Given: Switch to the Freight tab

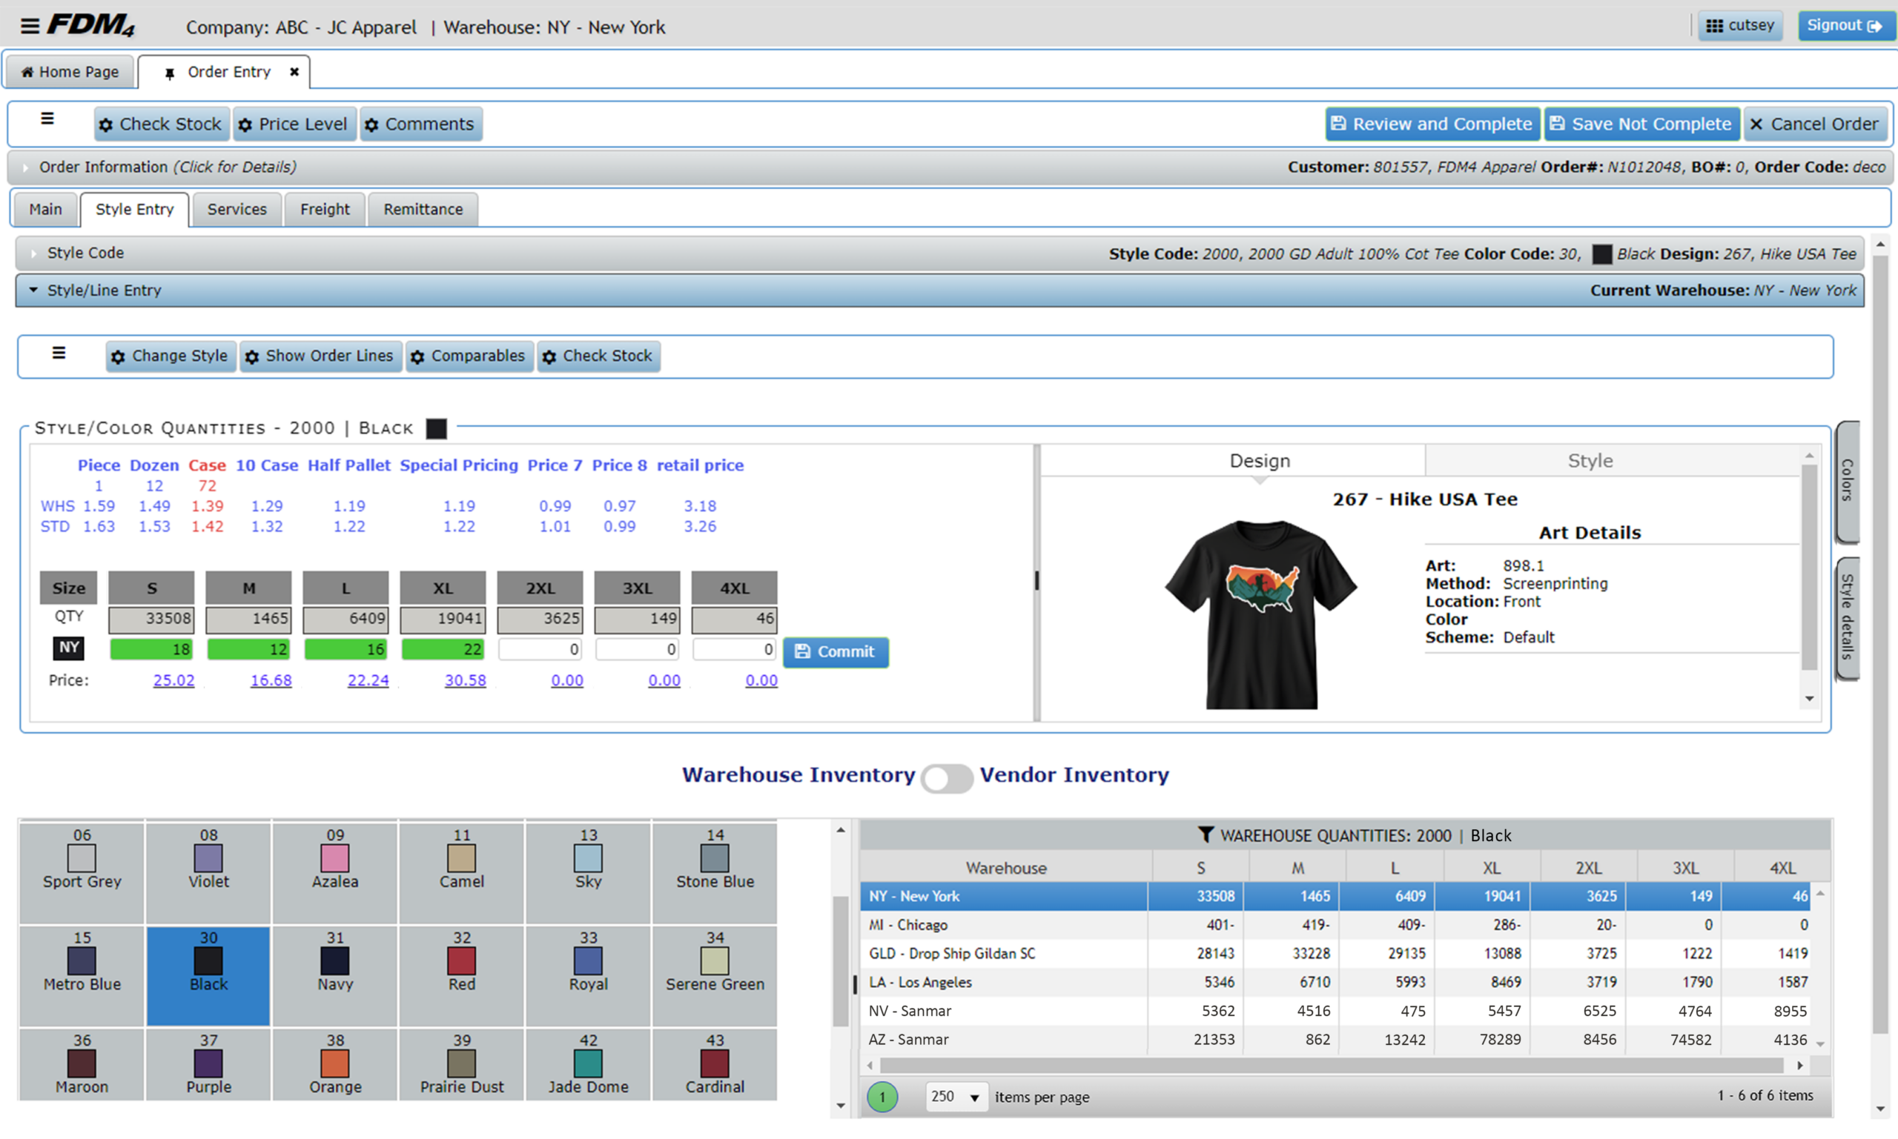Looking at the screenshot, I should 324,210.
